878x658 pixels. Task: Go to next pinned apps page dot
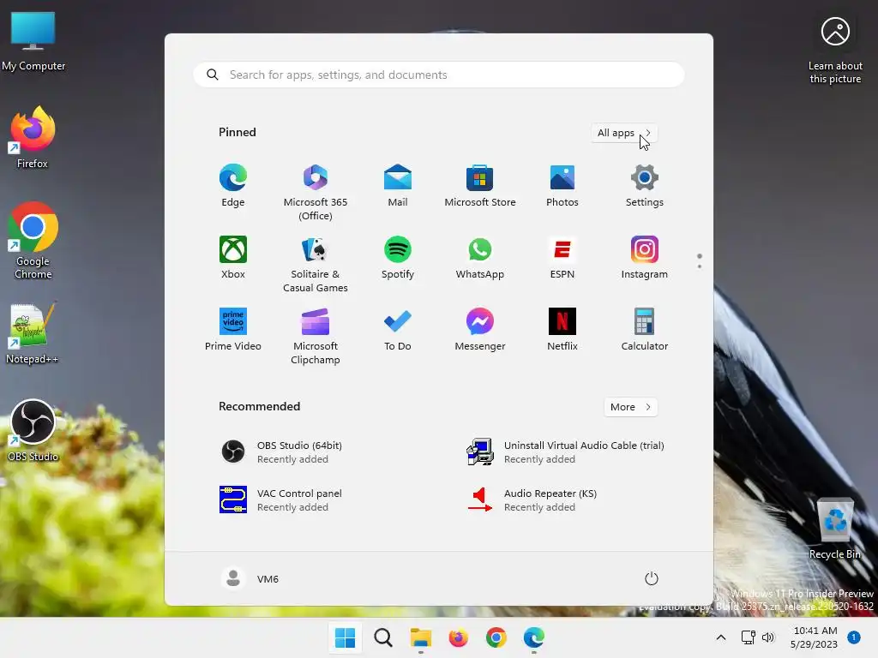pos(700,266)
